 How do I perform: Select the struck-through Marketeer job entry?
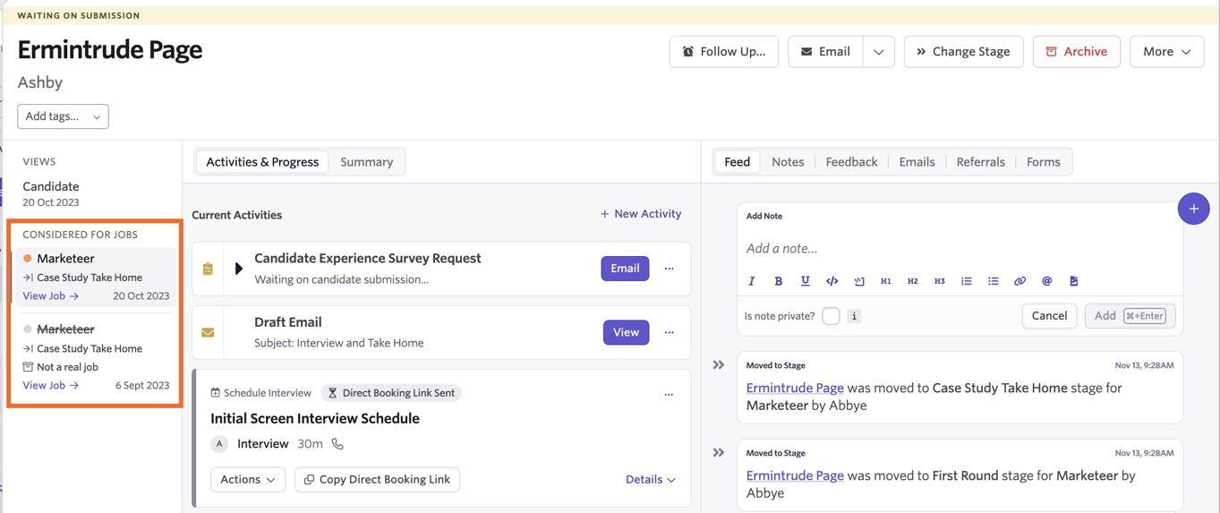[96, 358]
